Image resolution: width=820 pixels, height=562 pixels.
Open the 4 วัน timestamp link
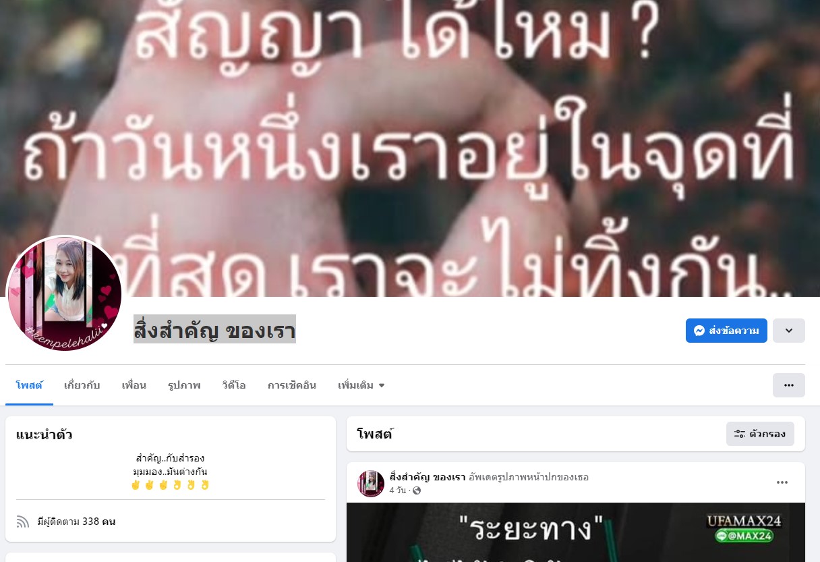tap(398, 490)
